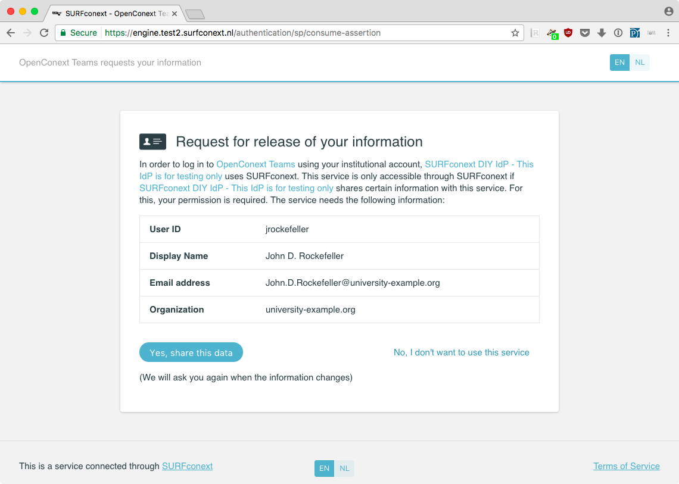This screenshot has height=484, width=679.
Task: Click the OpenConext Teams link
Action: (256, 164)
